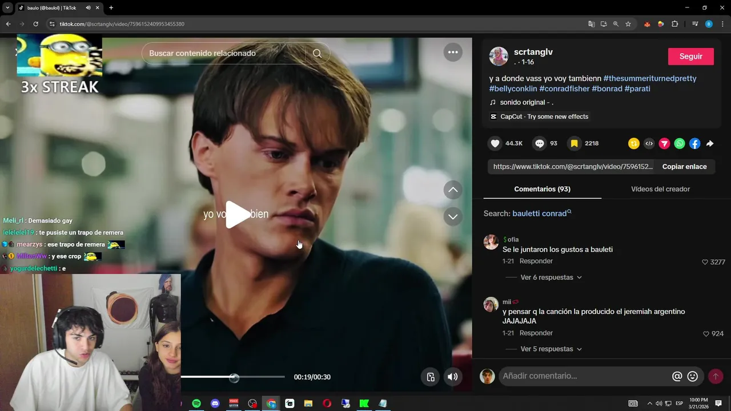The image size is (731, 411).
Task: Share the video to WhatsApp
Action: (680, 144)
